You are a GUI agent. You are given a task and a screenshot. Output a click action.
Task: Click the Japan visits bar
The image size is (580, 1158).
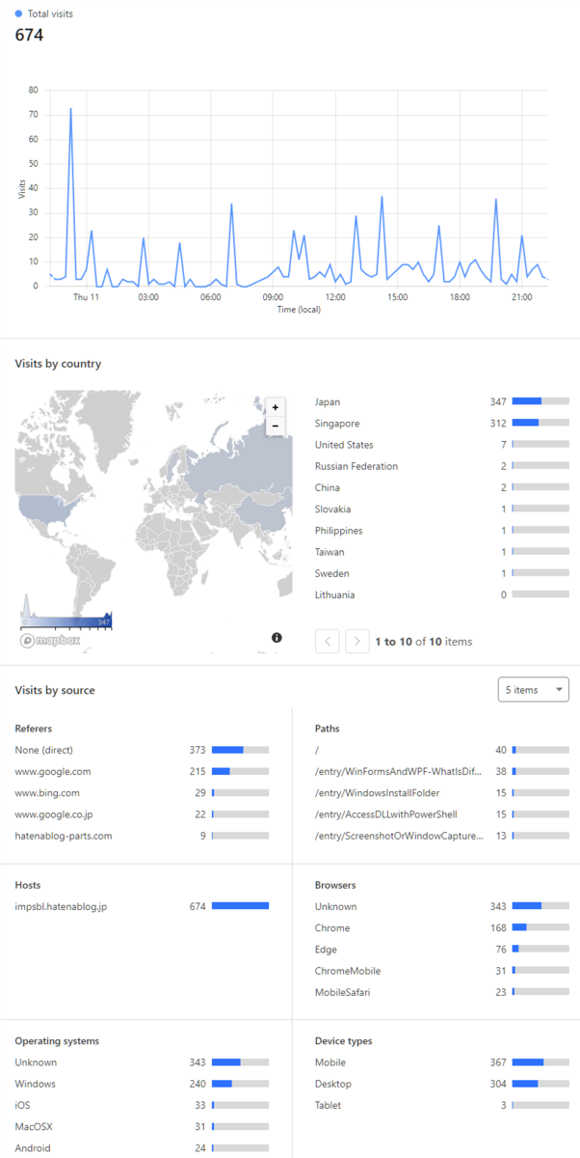[540, 401]
